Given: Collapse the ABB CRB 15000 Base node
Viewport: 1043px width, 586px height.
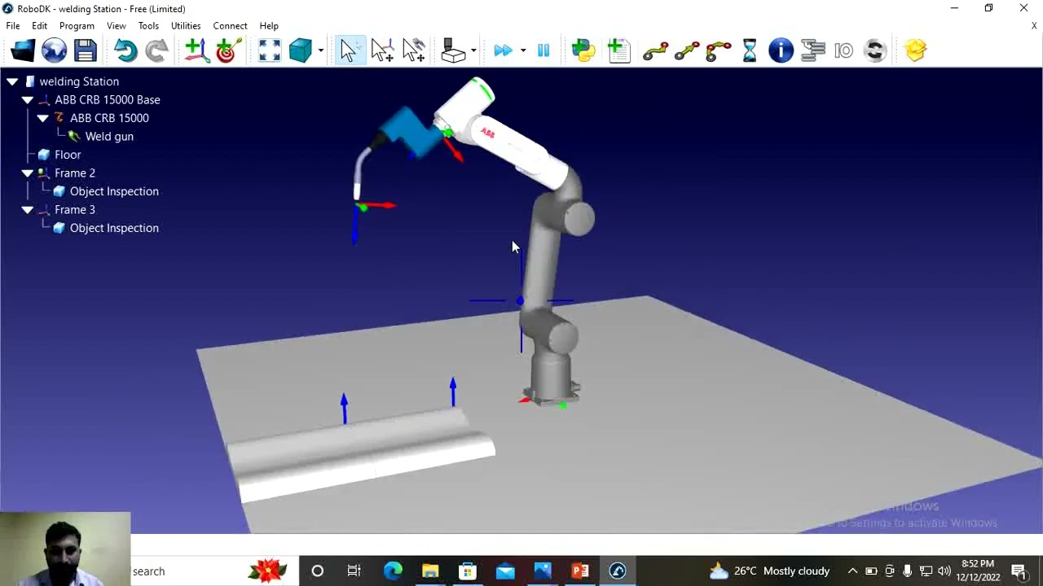Looking at the screenshot, I should click(x=28, y=100).
